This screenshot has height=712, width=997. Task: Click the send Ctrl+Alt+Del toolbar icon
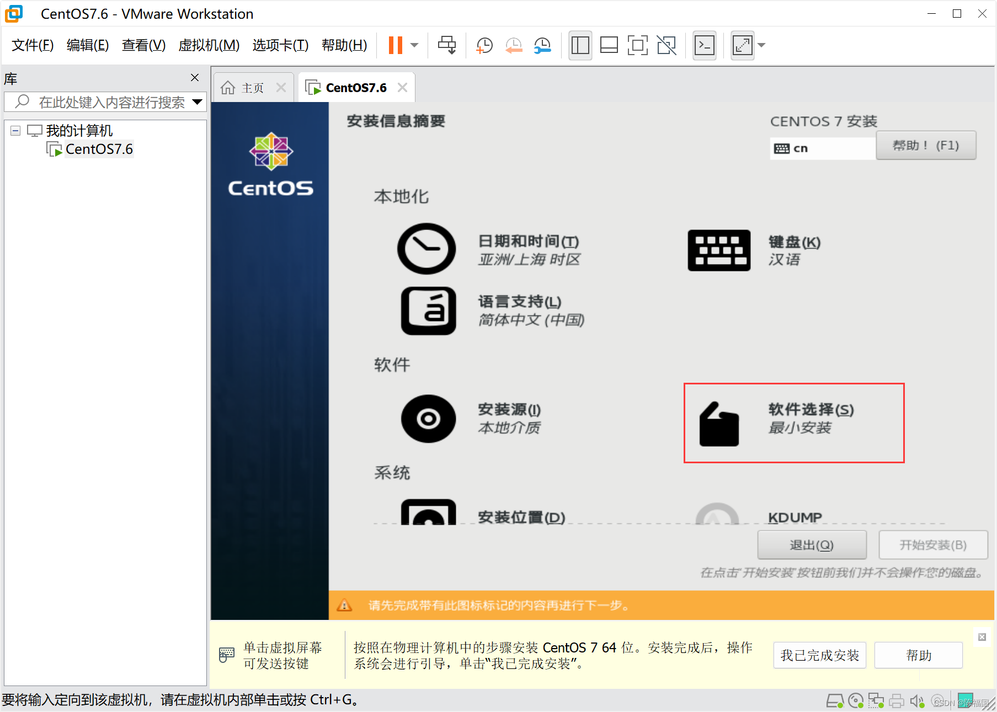[x=447, y=45]
